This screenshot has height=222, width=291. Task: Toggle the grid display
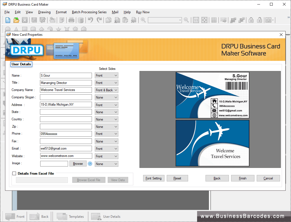coord(214,20)
